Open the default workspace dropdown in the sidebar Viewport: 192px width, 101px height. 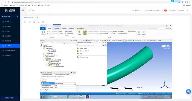tap(10, 16)
